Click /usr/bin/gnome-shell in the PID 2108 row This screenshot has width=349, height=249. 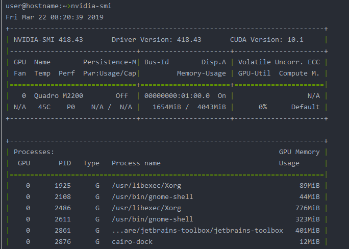point(153,197)
